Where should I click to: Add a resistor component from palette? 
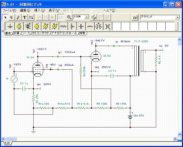63,27
